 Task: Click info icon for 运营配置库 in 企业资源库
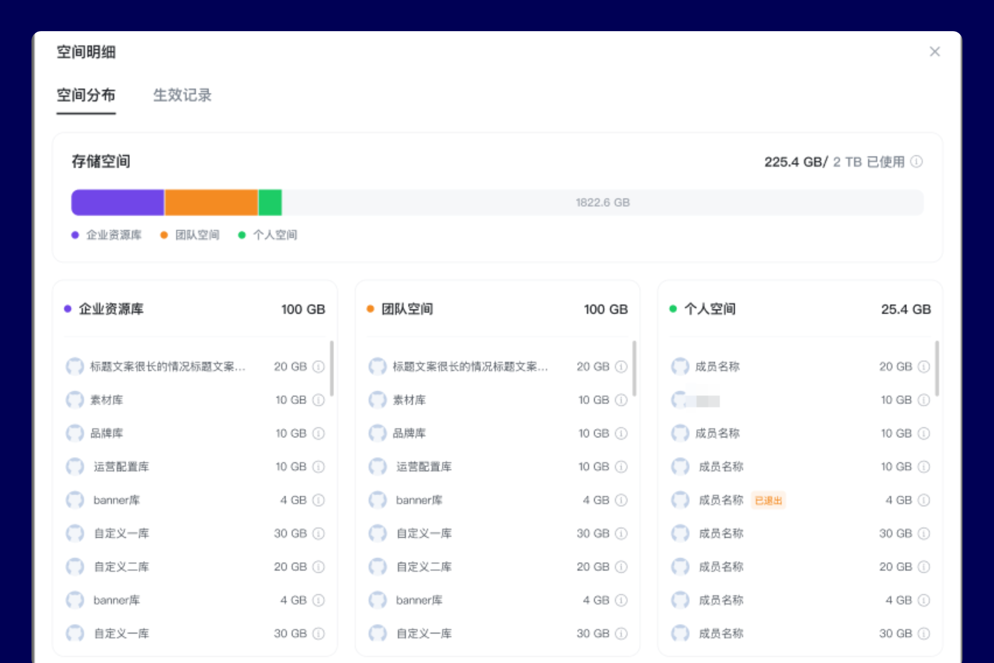pyautogui.click(x=318, y=467)
